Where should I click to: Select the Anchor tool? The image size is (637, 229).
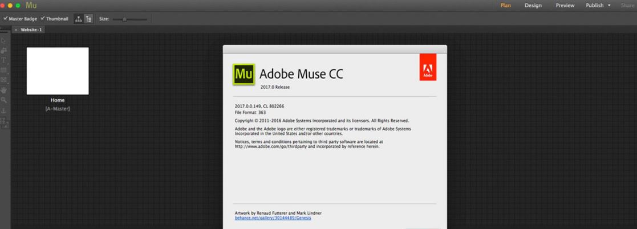3,111
